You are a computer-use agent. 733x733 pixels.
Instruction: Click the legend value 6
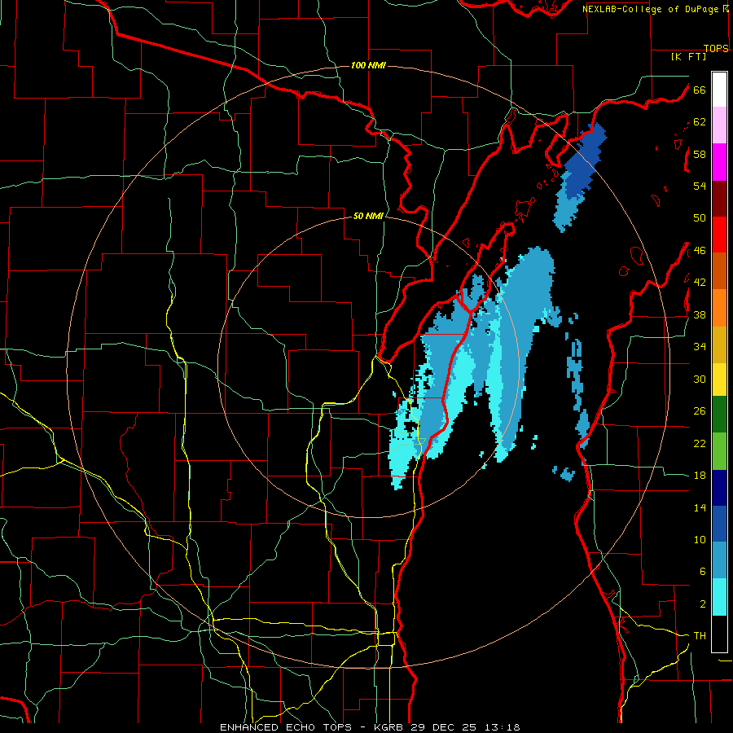(x=702, y=572)
